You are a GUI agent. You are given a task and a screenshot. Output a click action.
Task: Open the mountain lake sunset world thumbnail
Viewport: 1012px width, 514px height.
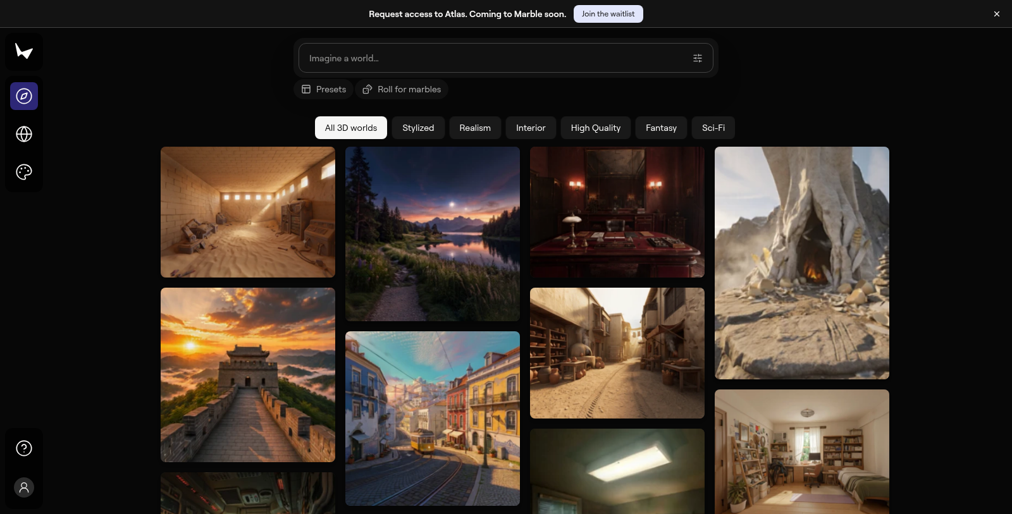click(433, 234)
